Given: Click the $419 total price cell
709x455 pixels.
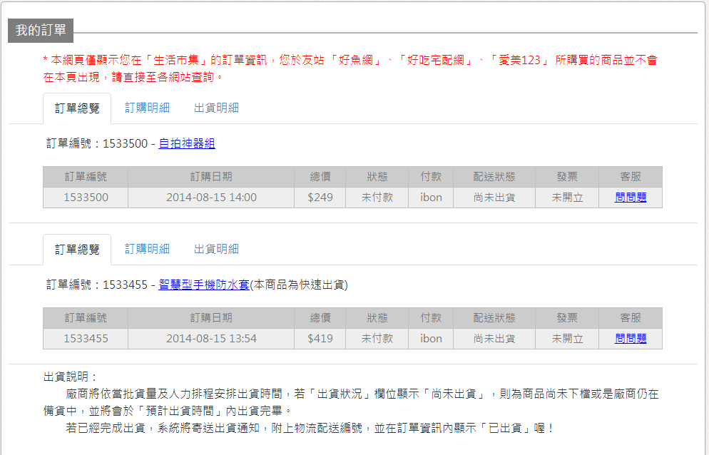Looking at the screenshot, I should click(320, 339).
